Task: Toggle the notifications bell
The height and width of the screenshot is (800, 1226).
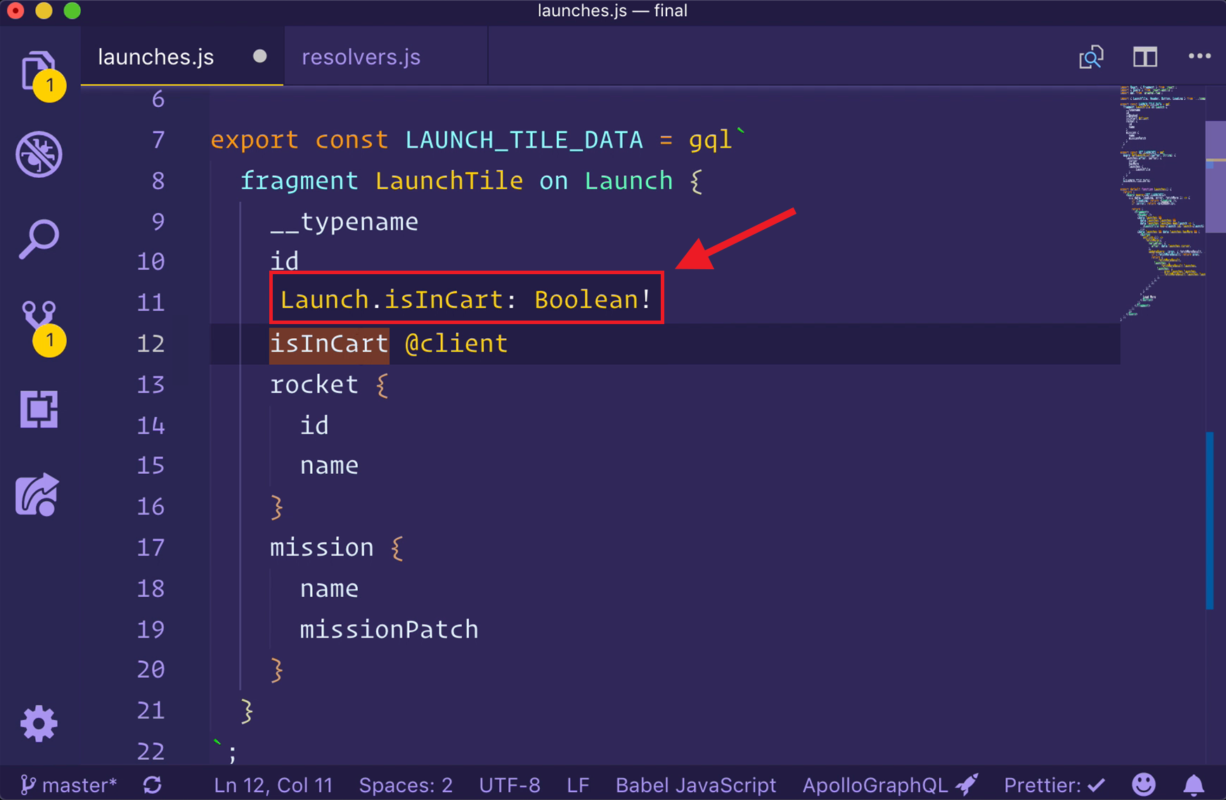Action: pos(1194,785)
